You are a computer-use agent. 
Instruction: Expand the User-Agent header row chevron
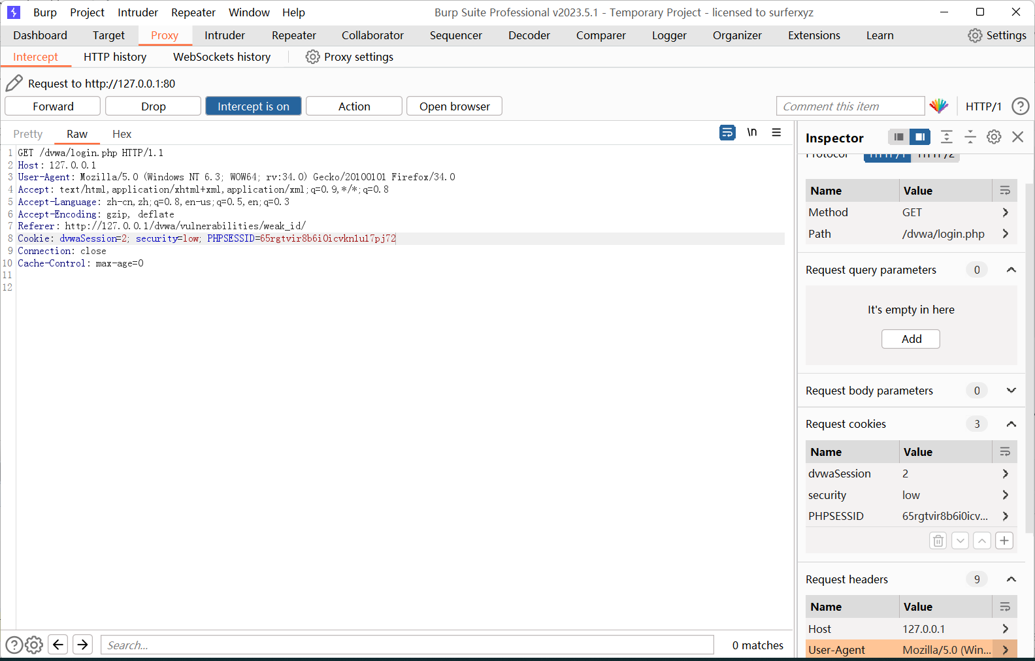1005,650
